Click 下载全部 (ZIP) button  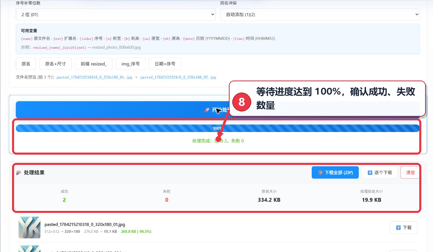click(x=335, y=172)
